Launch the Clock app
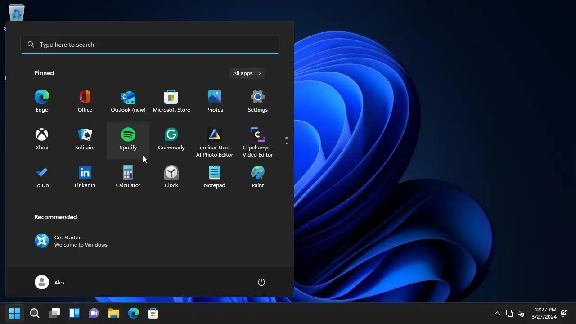 point(171,177)
